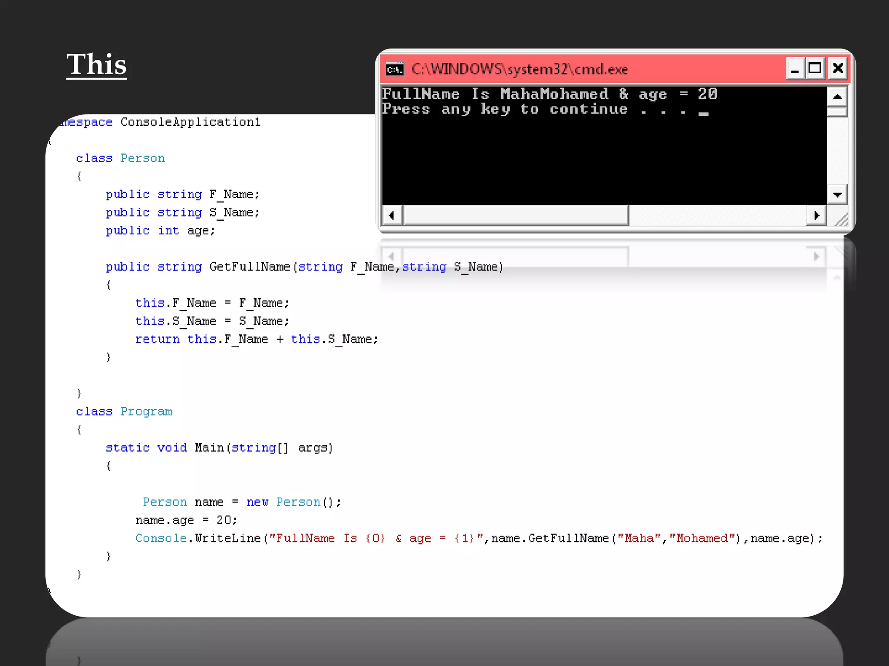
Task: Click the vertical scrollbar thumb in console
Action: click(x=837, y=112)
